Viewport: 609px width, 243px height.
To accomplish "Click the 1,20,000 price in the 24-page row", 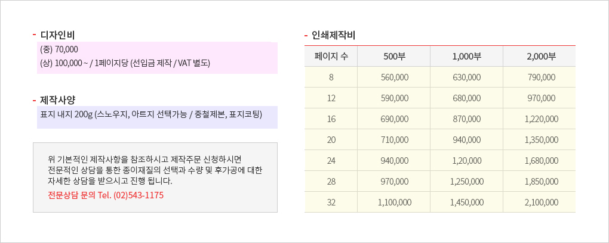I will point(466,160).
